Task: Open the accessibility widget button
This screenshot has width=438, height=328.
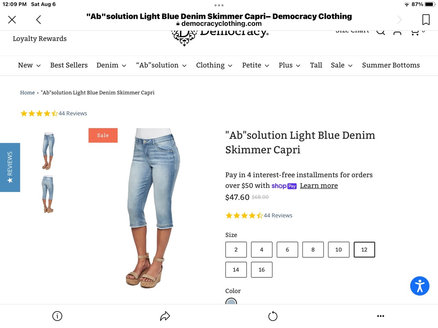Action: [x=420, y=286]
